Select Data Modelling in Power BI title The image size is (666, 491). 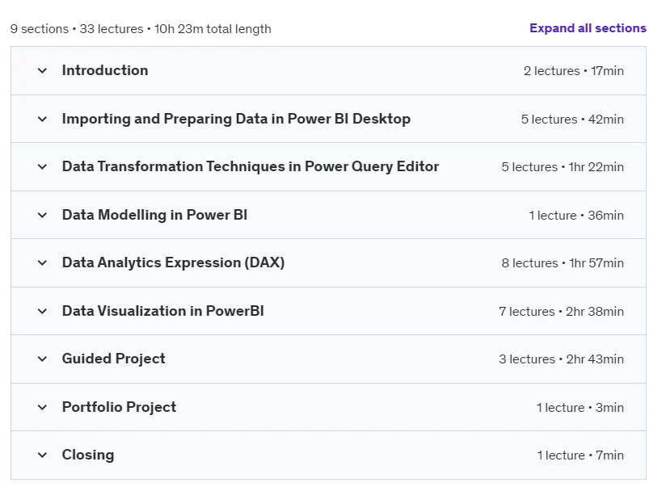click(154, 215)
